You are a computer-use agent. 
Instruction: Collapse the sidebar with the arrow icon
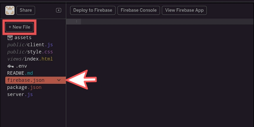click(x=58, y=10)
